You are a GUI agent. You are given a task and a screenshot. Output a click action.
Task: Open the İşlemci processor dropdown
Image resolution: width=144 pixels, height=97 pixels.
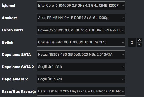click(81, 6)
